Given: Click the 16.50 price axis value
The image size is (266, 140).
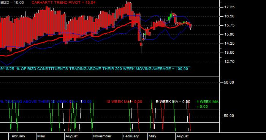Looking at the screenshot, I should pos(230,16).
